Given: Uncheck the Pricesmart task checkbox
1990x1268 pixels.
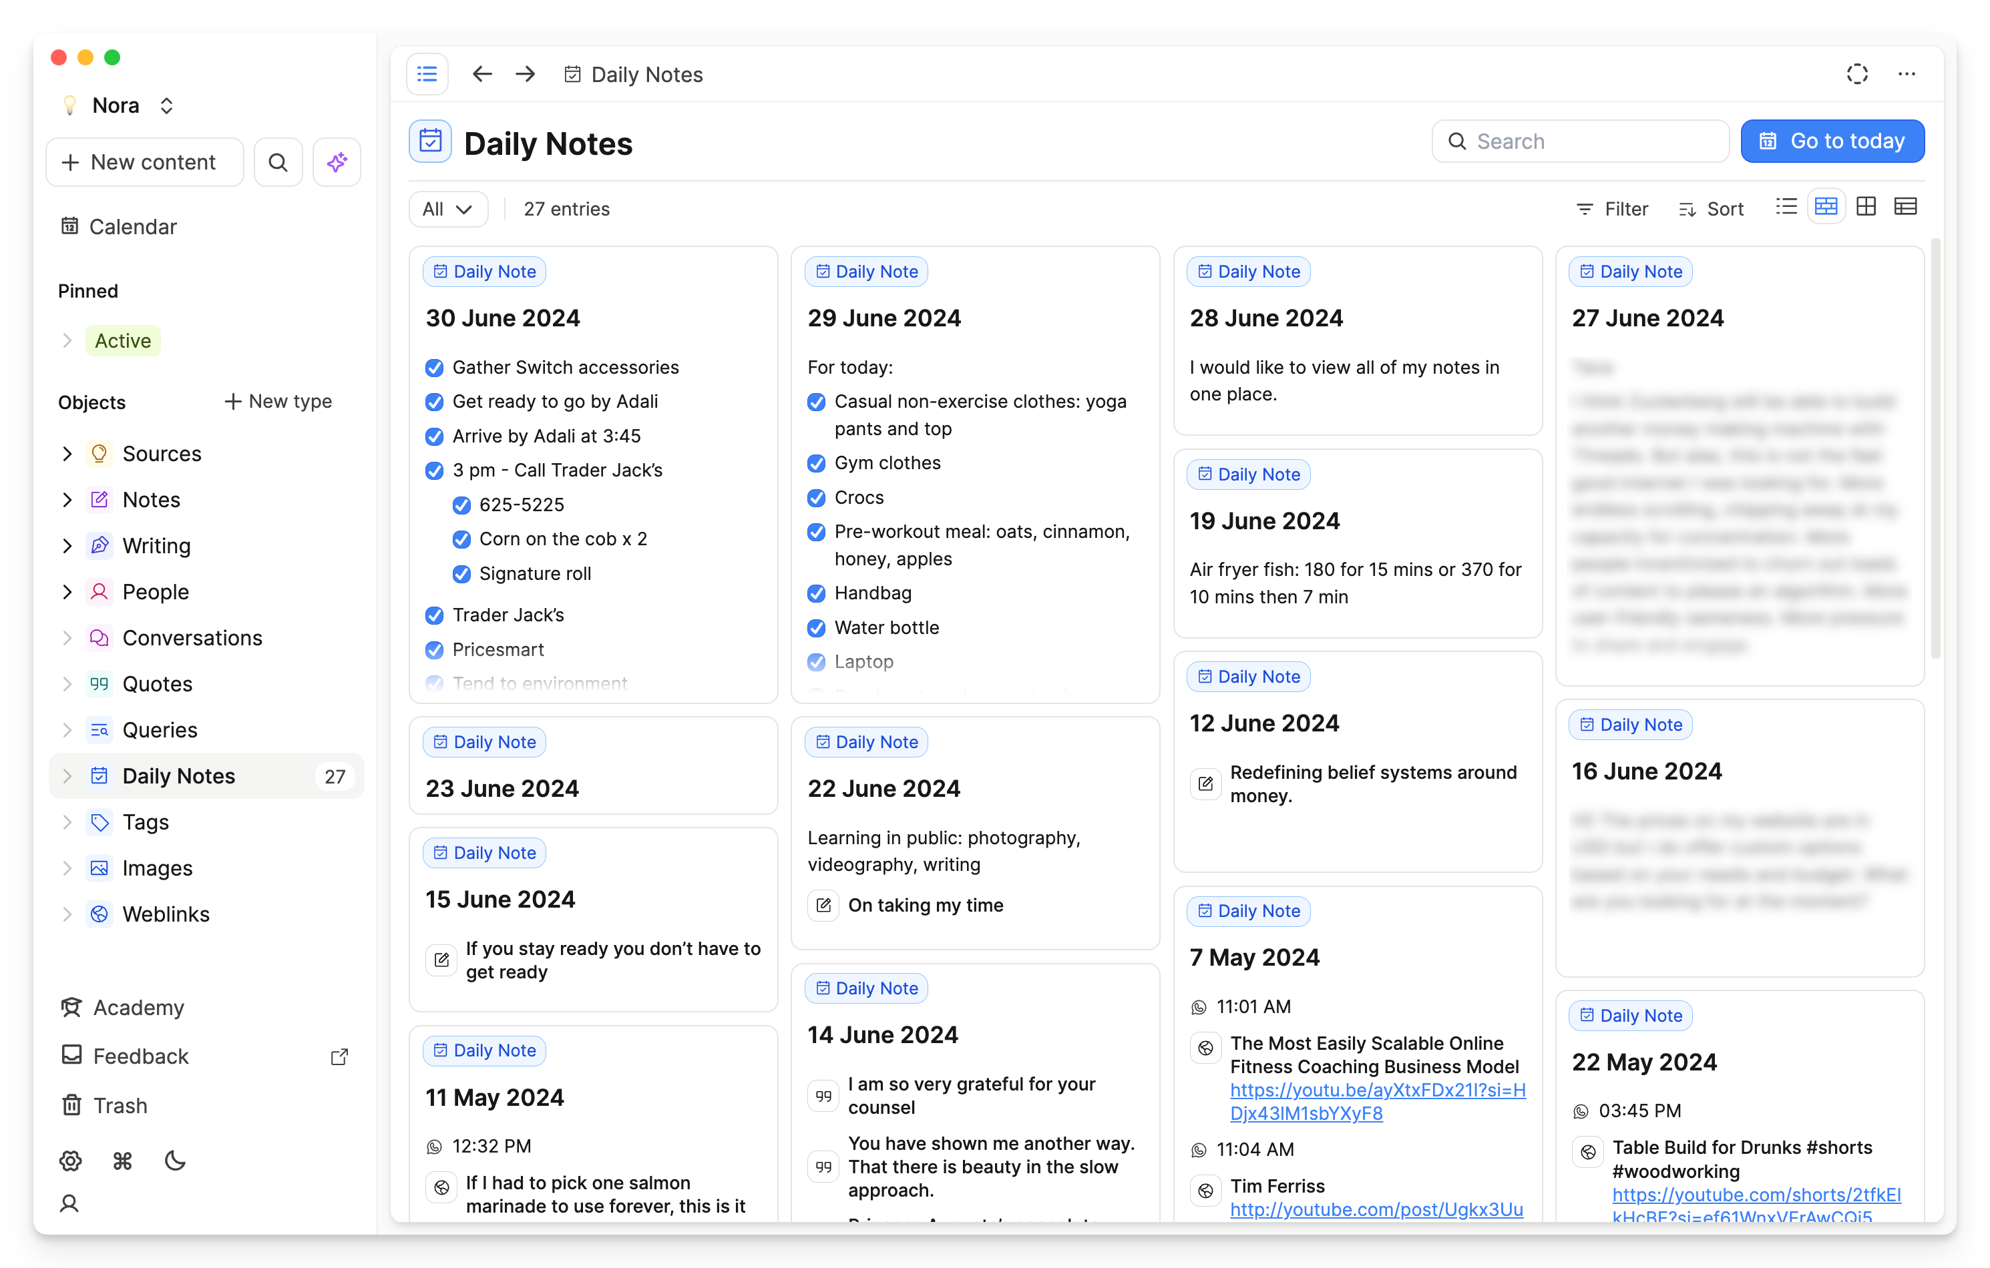Looking at the screenshot, I should tap(434, 650).
